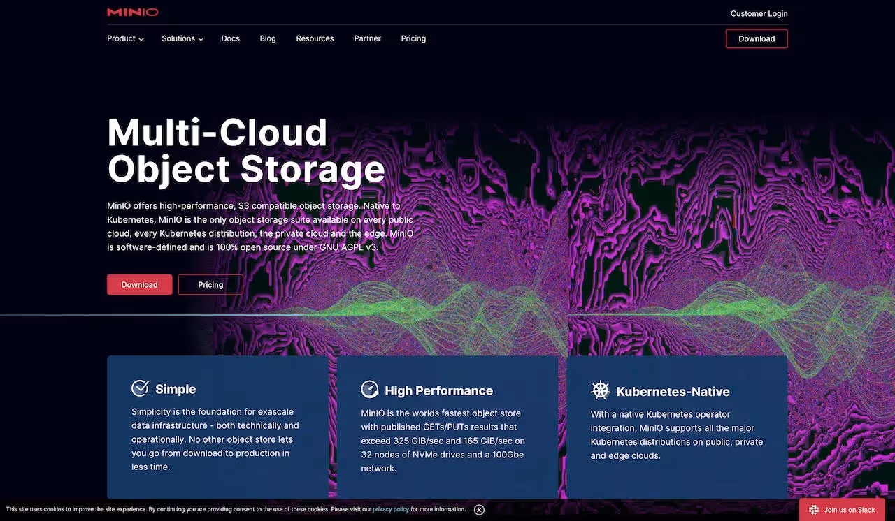Select Pricing in the navigation bar
Viewport: 895px width, 521px height.
413,38
